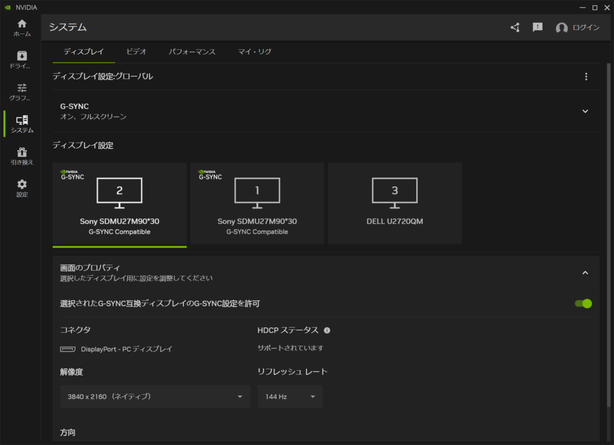Click the DisplayPort connector icon
Viewport: 614px width, 445px height.
click(68, 349)
